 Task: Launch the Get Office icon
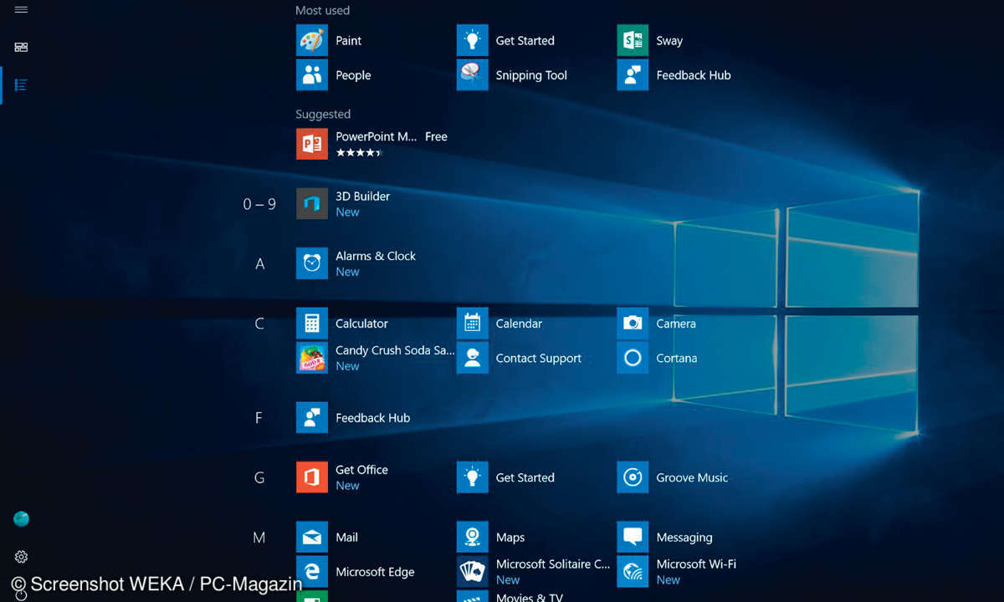pyautogui.click(x=312, y=477)
